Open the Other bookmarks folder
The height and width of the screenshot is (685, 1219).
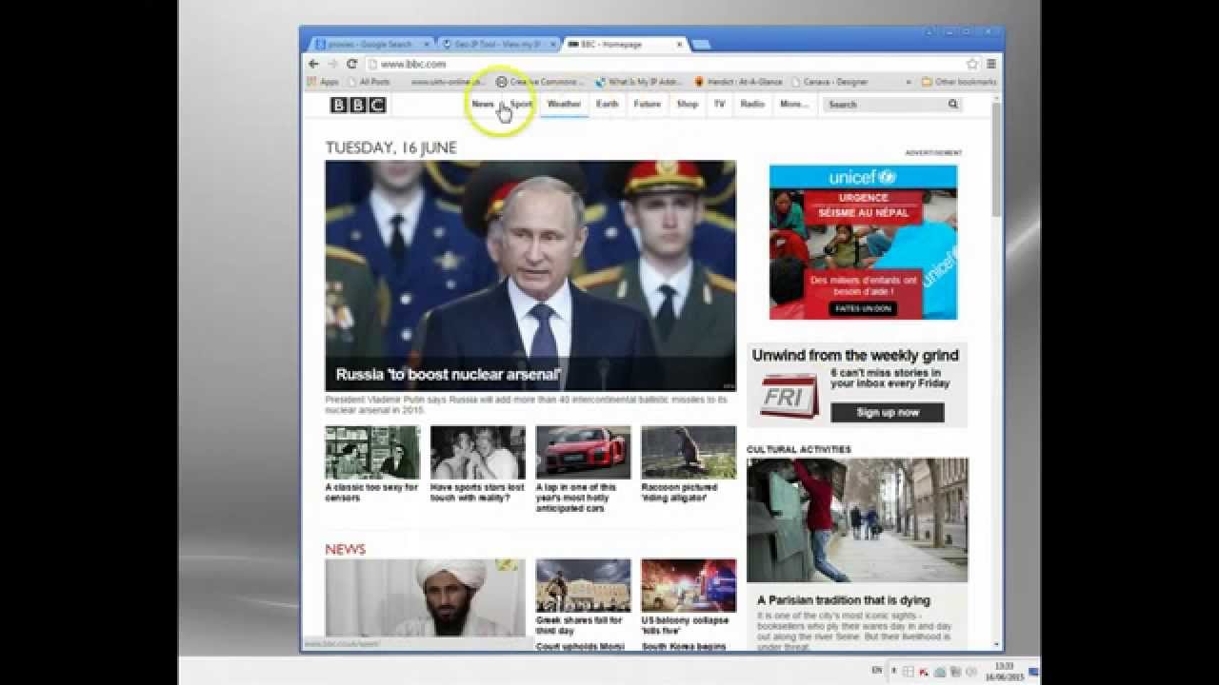[x=959, y=82]
